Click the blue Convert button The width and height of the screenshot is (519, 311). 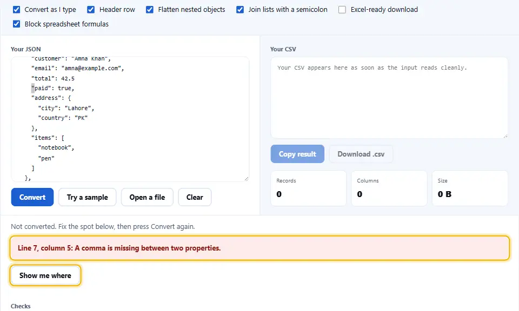32,197
